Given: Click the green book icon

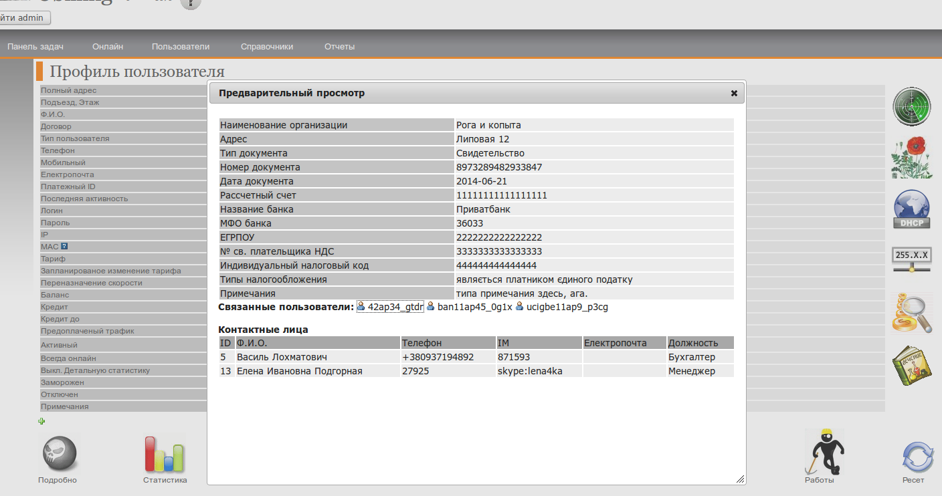Looking at the screenshot, I should pos(911,364).
